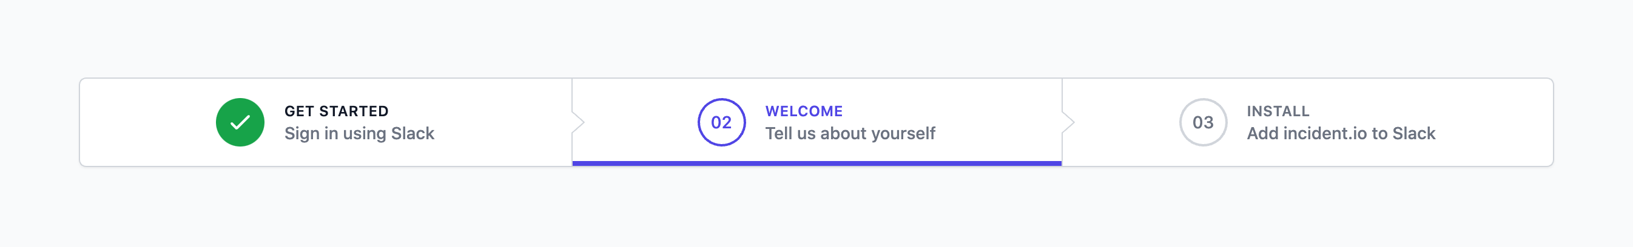Click empty space right of 'Add incident.io to Slack'
The width and height of the screenshot is (1633, 247).
click(x=1496, y=122)
